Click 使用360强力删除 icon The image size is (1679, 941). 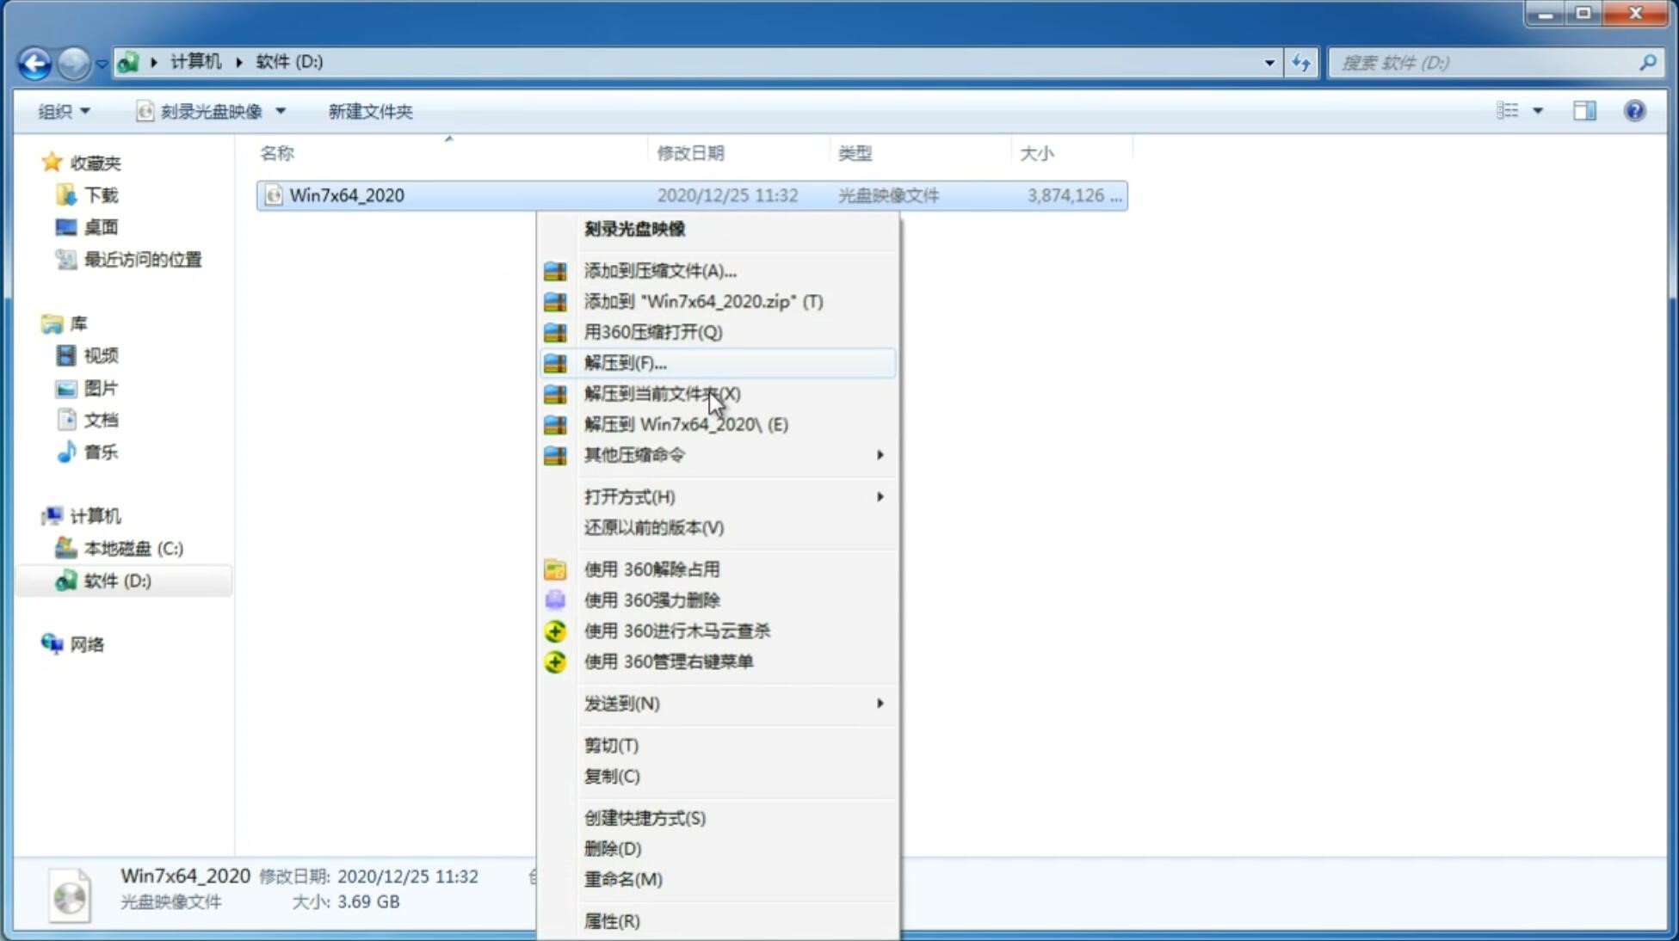555,600
